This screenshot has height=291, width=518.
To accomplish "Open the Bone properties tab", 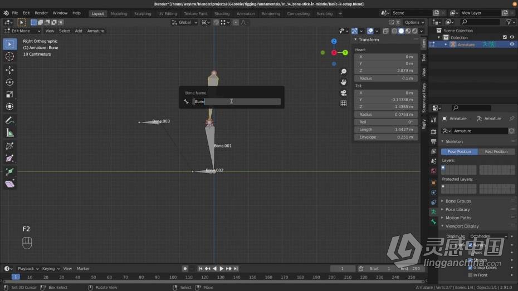I will (x=433, y=221).
